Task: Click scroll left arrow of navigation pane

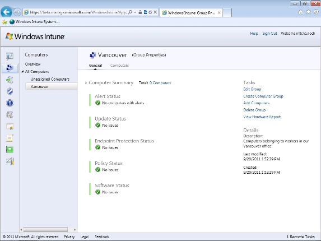Action: [x=21, y=230]
